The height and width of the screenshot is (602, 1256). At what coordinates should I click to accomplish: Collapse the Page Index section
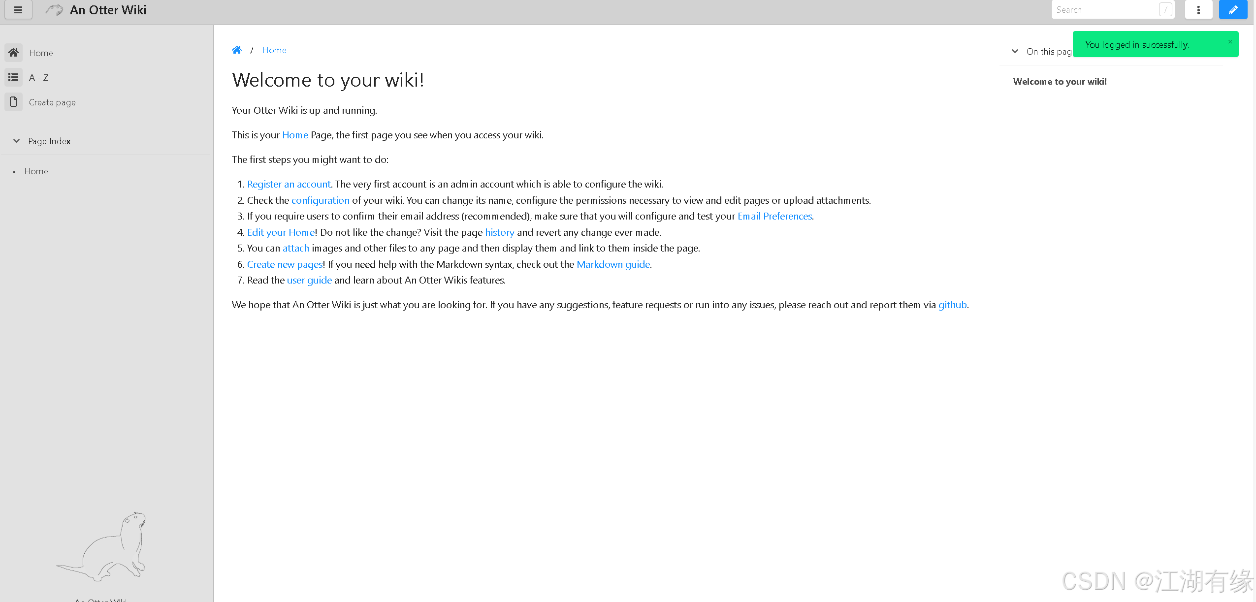(x=17, y=141)
